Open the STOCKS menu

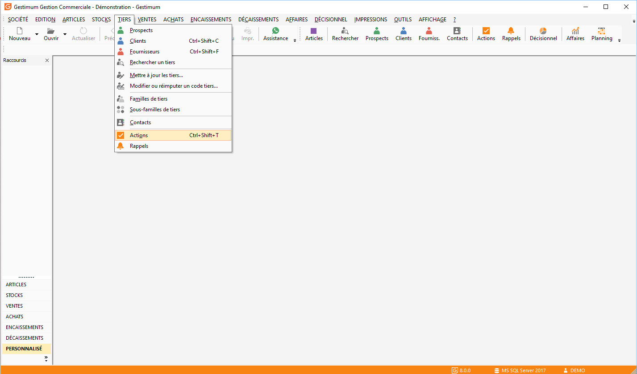pos(101,20)
